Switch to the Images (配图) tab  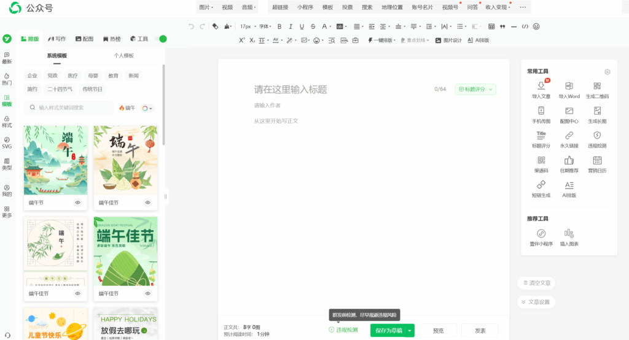85,39
